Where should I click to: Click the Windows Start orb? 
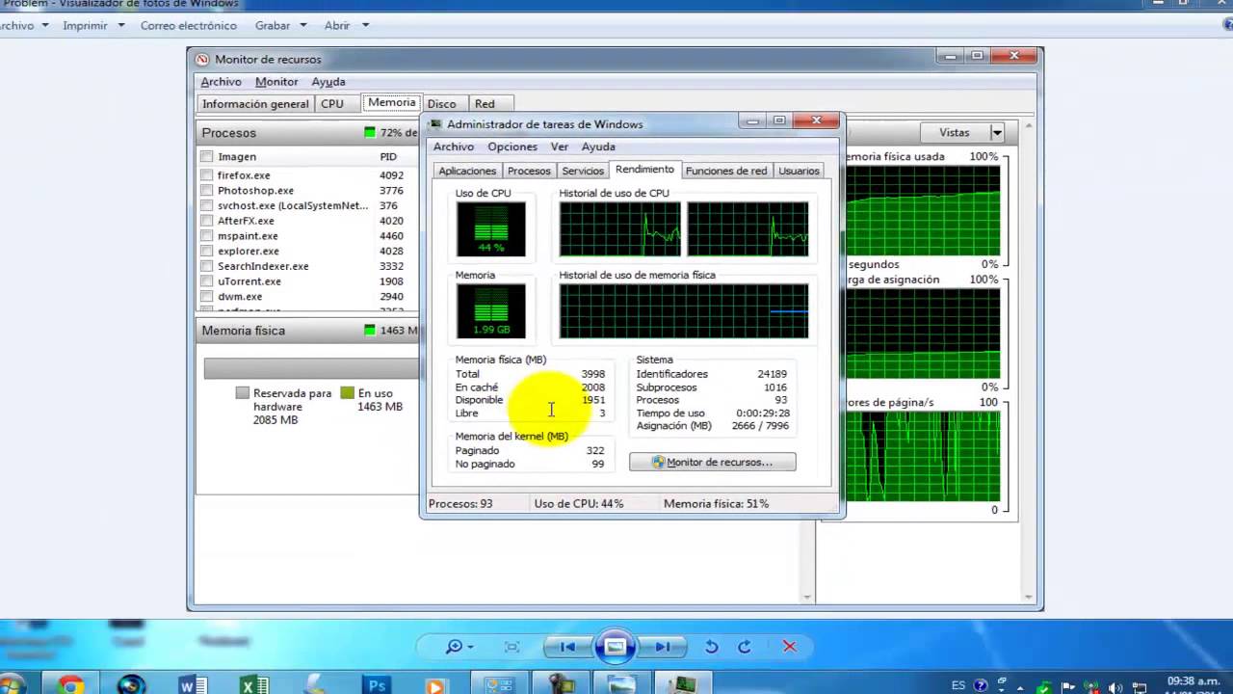coord(12,684)
